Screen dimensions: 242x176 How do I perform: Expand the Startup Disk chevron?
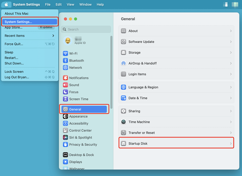click(x=231, y=144)
